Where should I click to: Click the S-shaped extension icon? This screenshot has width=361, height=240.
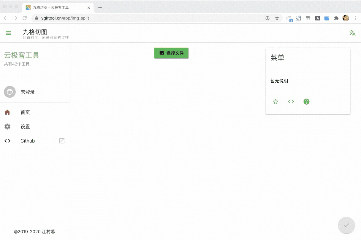[x=298, y=18]
